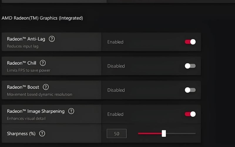Turn off the Radeon Image Sharpening toggle
The height and width of the screenshot is (147, 235).
pos(190,114)
